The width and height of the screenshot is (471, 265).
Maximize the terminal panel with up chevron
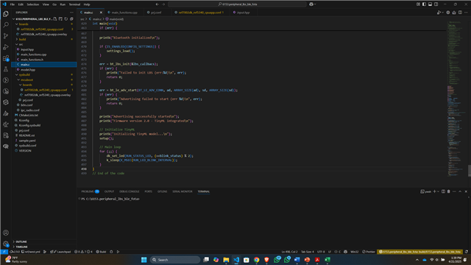coord(460,191)
